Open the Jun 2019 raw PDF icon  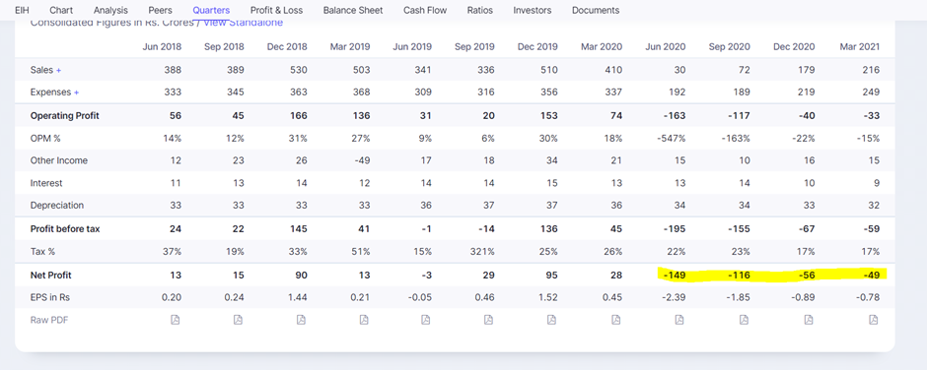click(x=426, y=320)
